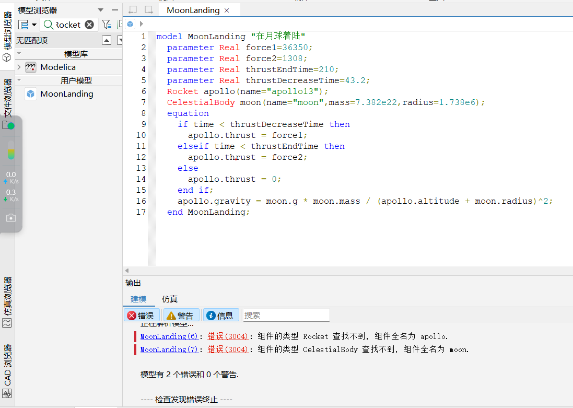Image resolution: width=573 pixels, height=408 pixels.
Task: Collapse the 用户模型 section
Action: 19,80
